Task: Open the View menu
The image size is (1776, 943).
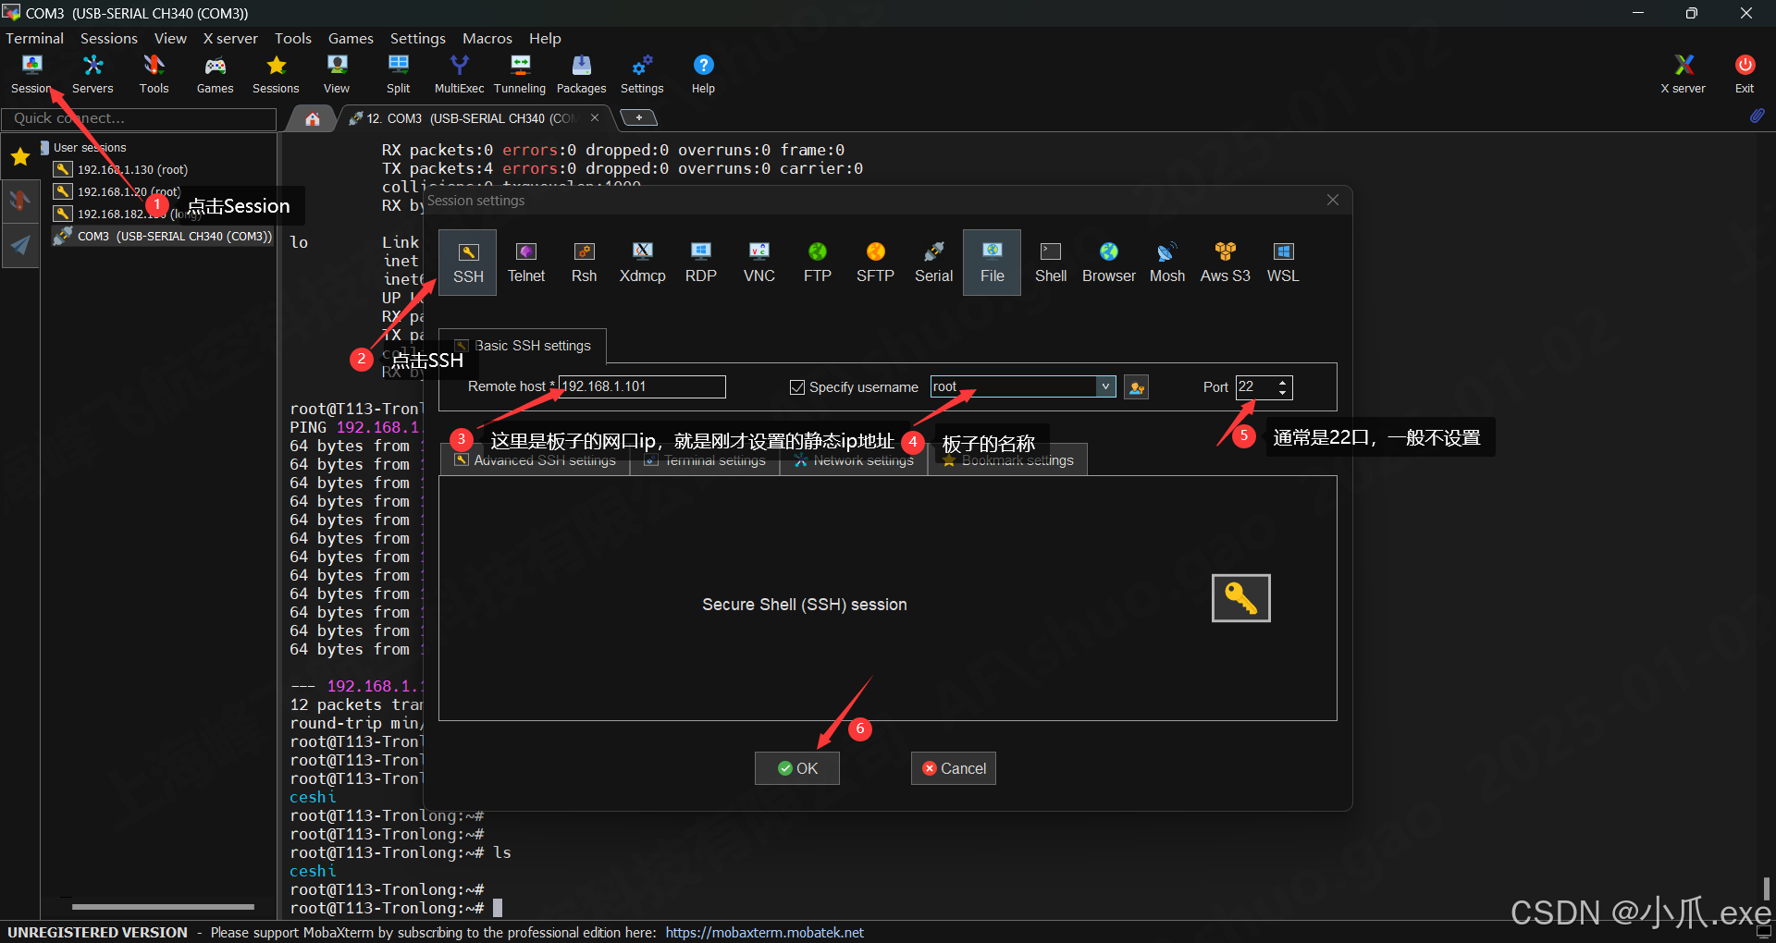Action: click(170, 38)
